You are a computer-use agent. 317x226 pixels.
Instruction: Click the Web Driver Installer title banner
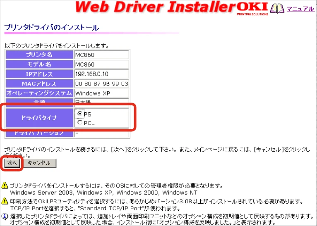point(155,7)
